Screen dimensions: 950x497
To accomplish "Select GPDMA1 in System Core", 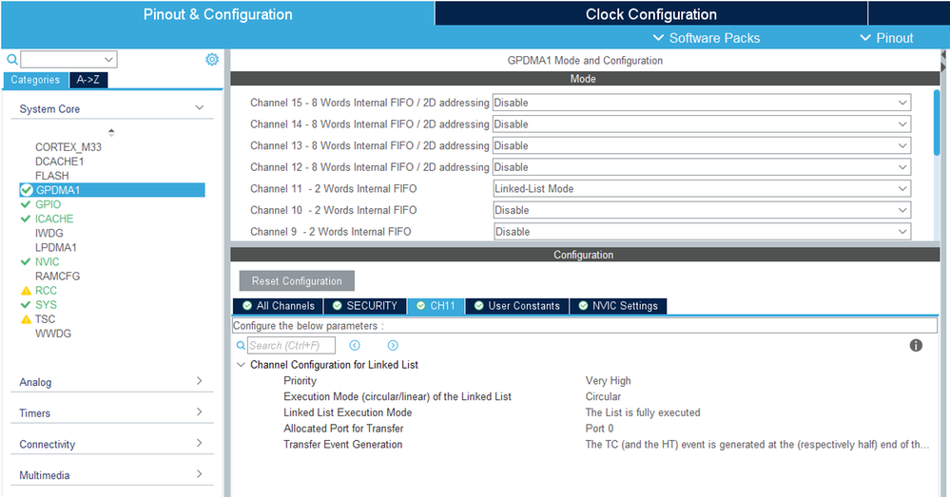I will [112, 190].
